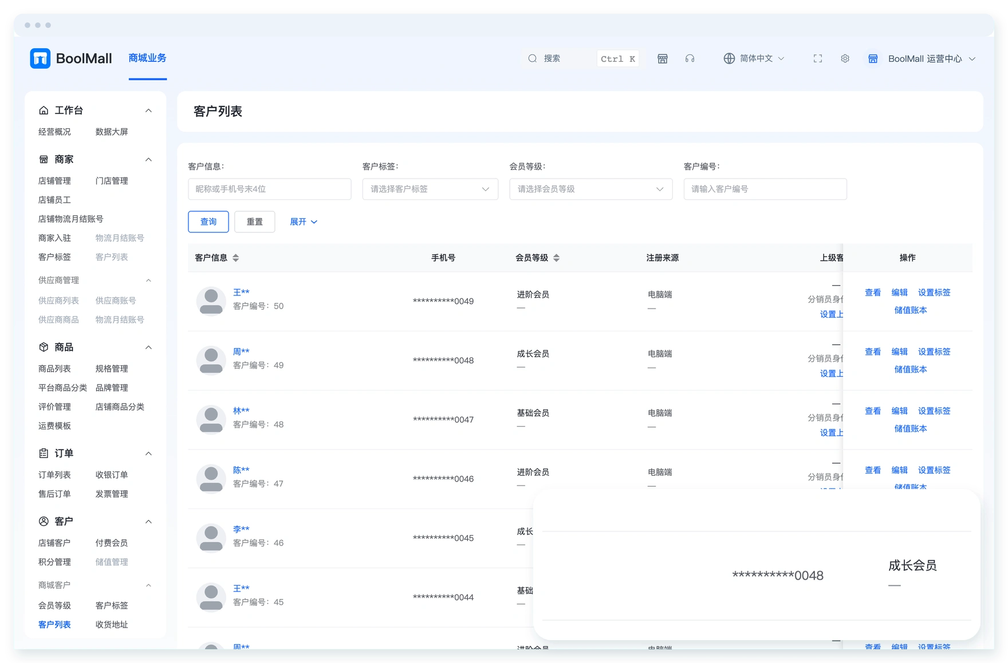This screenshot has height=663, width=1008.
Task: Click the globe language icon
Action: coord(729,58)
